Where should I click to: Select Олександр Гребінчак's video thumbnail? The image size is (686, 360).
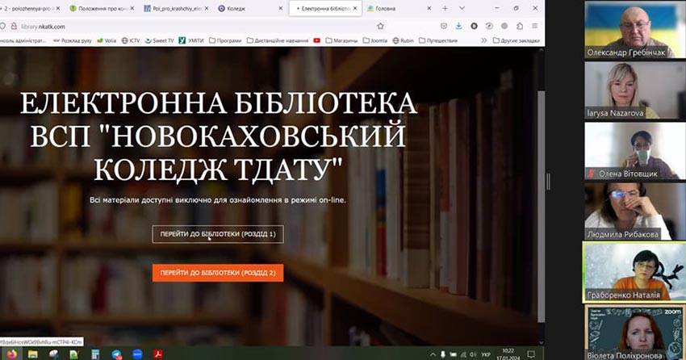(634, 30)
